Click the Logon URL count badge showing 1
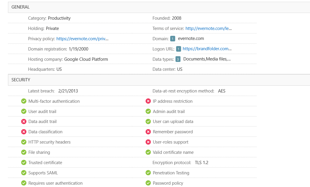The height and width of the screenshot is (187, 310). coord(178,49)
